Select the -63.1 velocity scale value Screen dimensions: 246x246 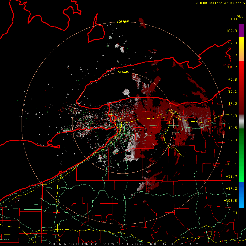point(232,164)
